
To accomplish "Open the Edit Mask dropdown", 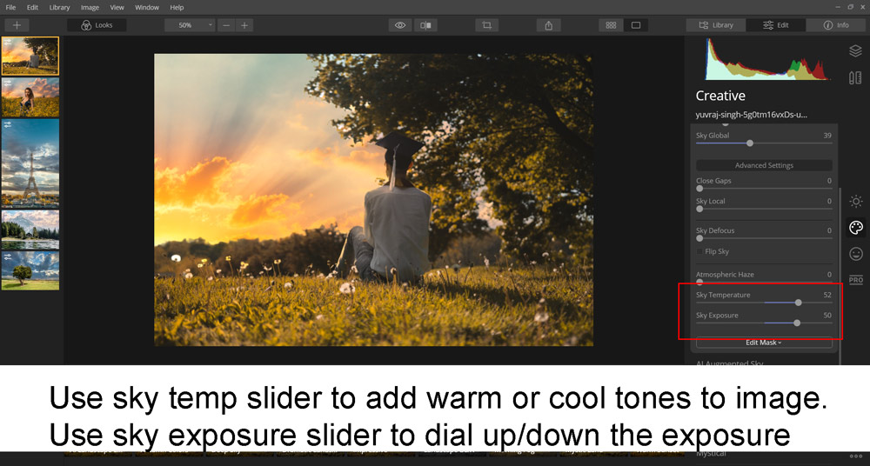I will pos(764,343).
